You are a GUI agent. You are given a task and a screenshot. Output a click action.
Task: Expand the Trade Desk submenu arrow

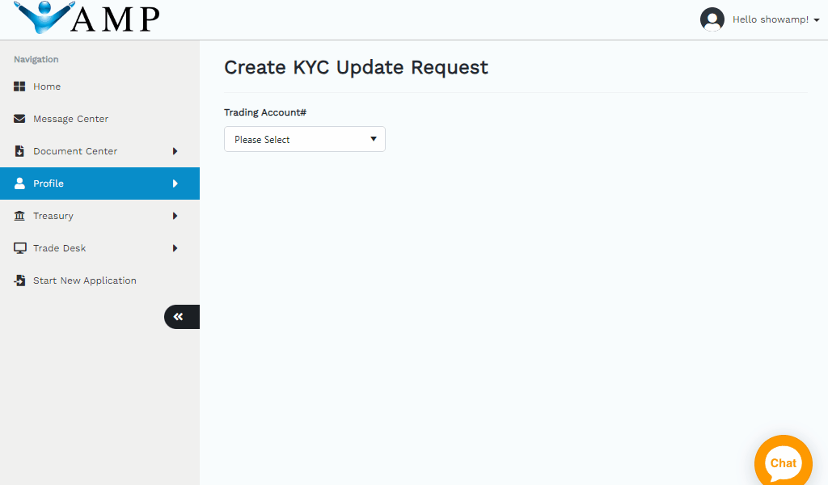point(175,248)
